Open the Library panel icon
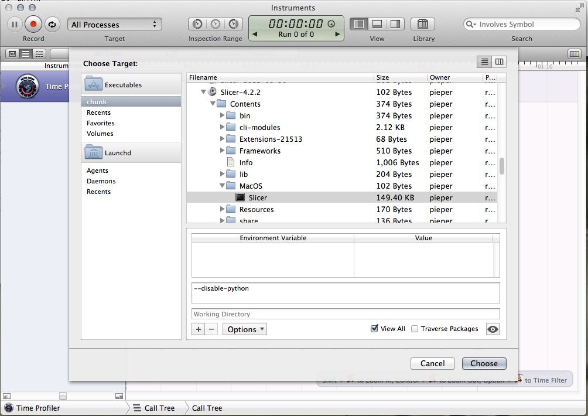 click(x=422, y=24)
